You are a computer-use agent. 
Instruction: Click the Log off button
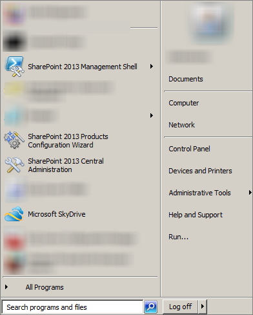(180, 307)
